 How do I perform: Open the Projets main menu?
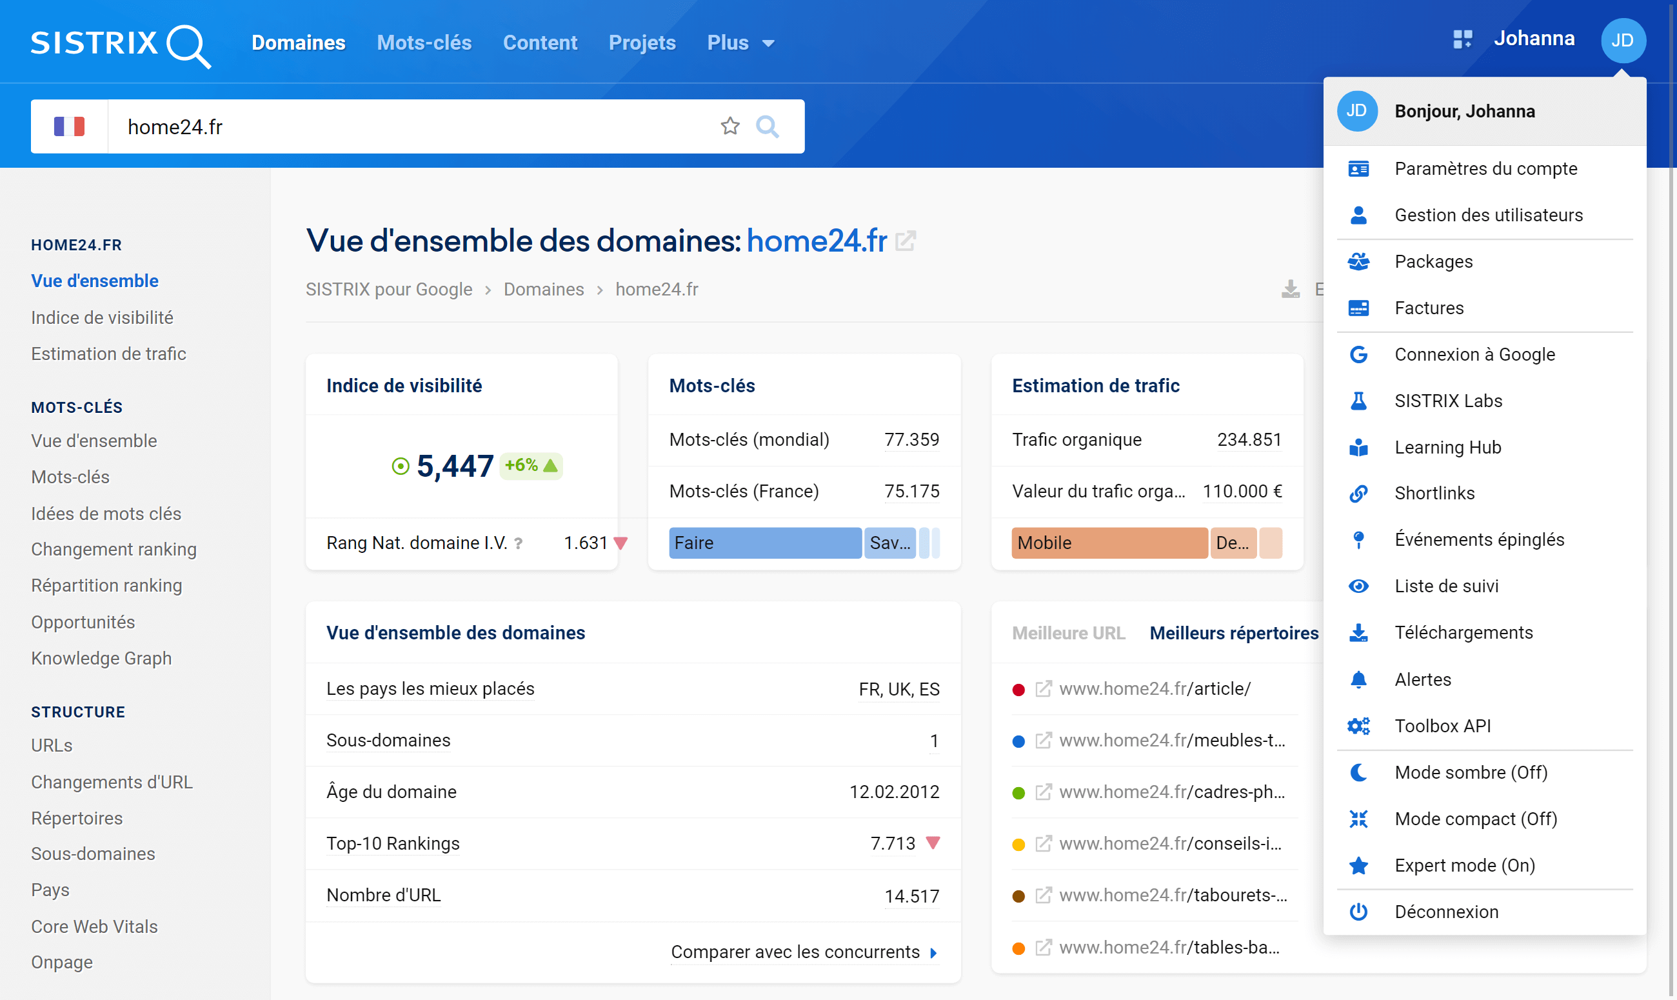(642, 43)
